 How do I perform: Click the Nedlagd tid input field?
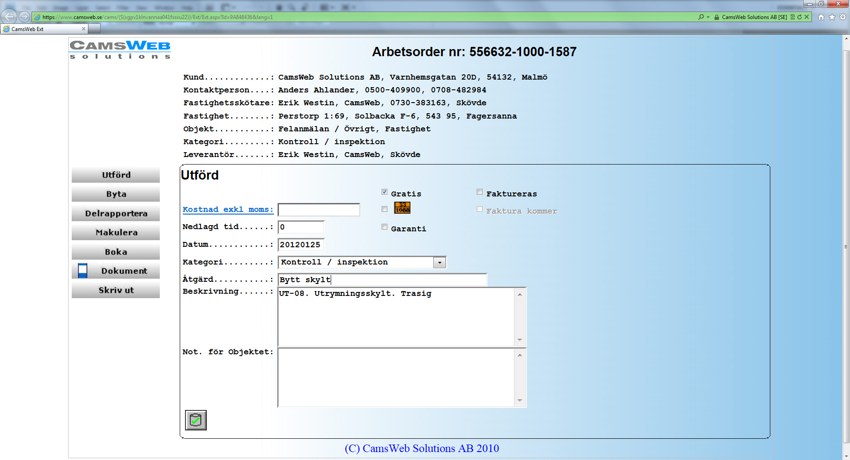(301, 227)
